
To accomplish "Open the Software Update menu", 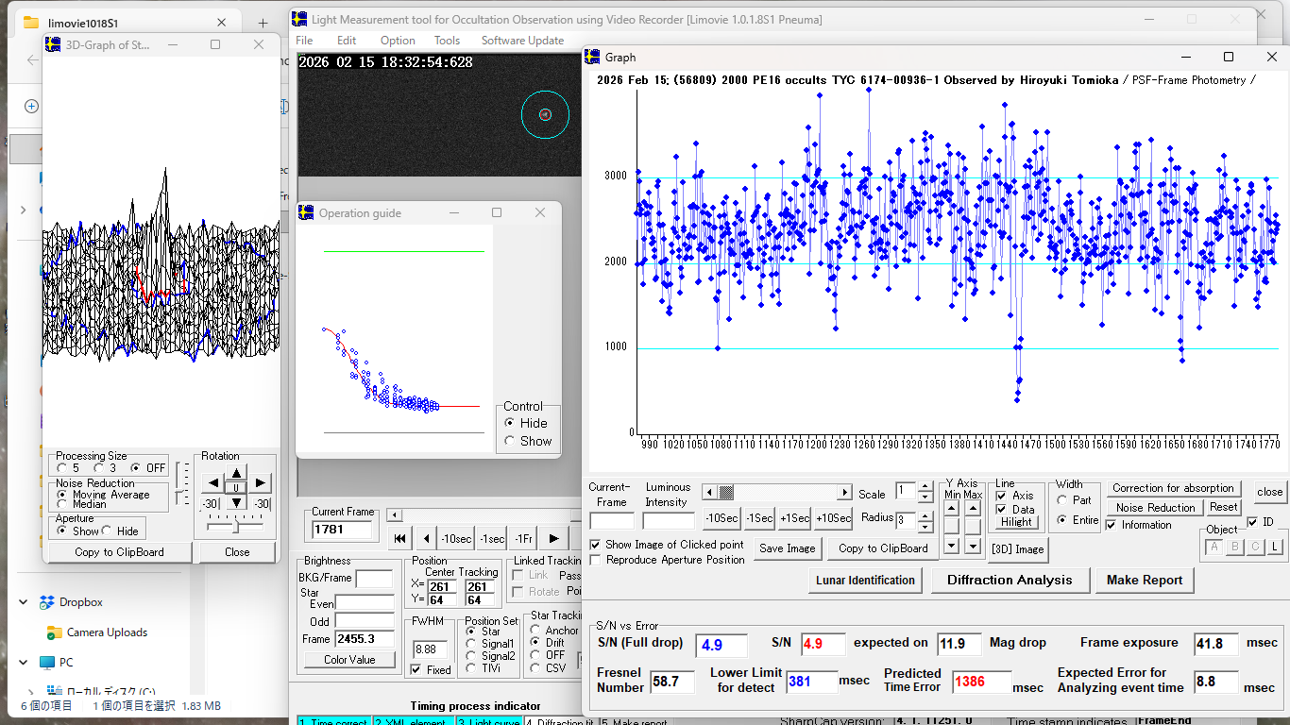I will (x=522, y=41).
